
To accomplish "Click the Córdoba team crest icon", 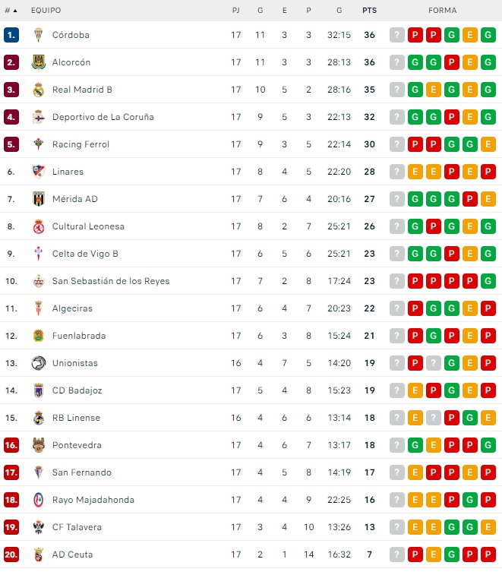I will (39, 35).
